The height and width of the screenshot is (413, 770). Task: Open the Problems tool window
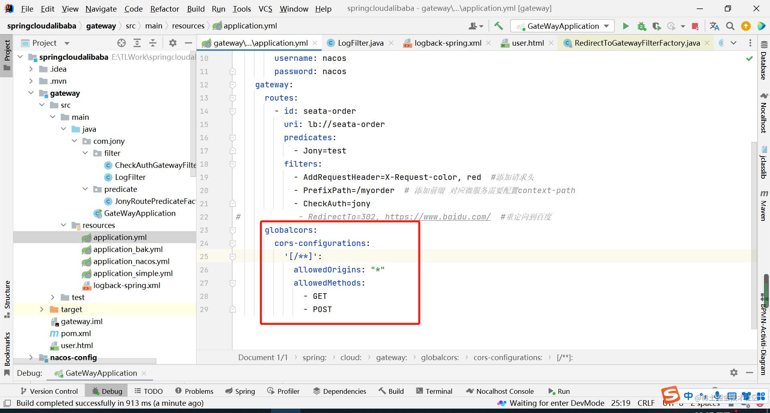point(194,391)
